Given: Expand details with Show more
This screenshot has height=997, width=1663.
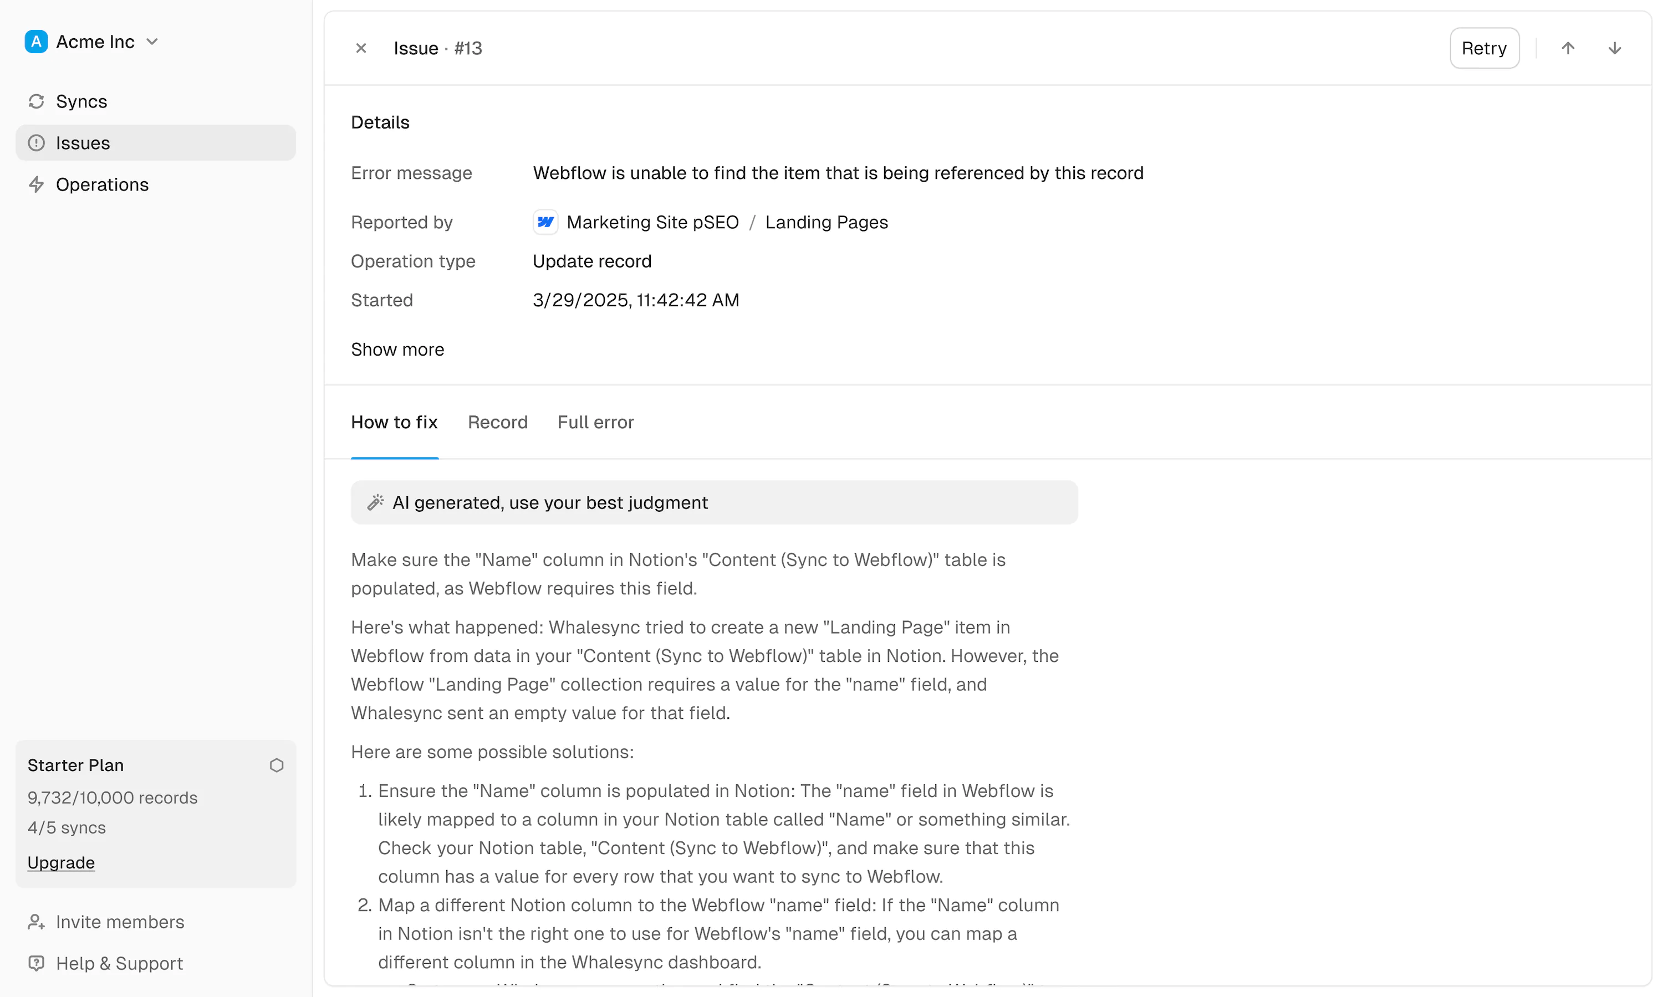Looking at the screenshot, I should pos(397,350).
